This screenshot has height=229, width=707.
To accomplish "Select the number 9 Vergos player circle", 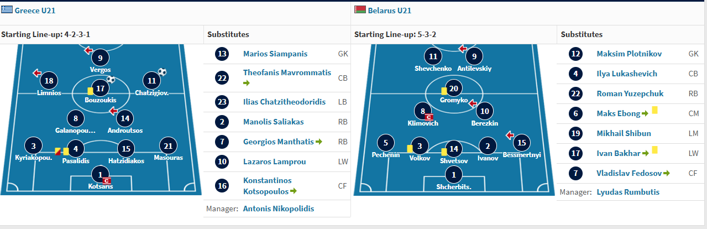I will [100, 58].
